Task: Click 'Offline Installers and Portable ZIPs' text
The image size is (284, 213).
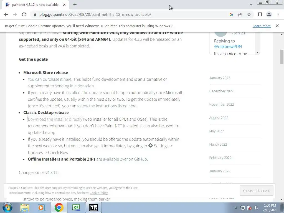Action: [x=62, y=159]
